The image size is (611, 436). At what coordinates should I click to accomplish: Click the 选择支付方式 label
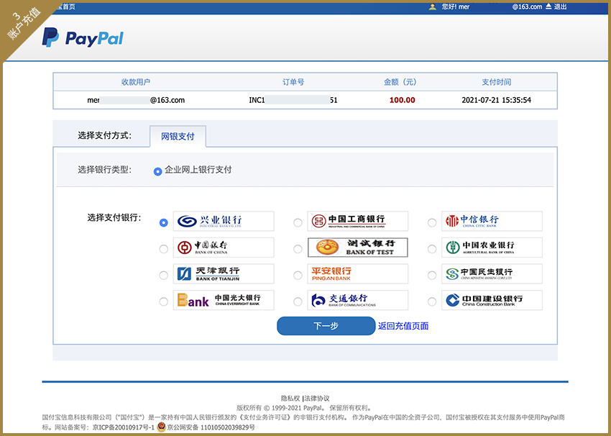pos(105,135)
